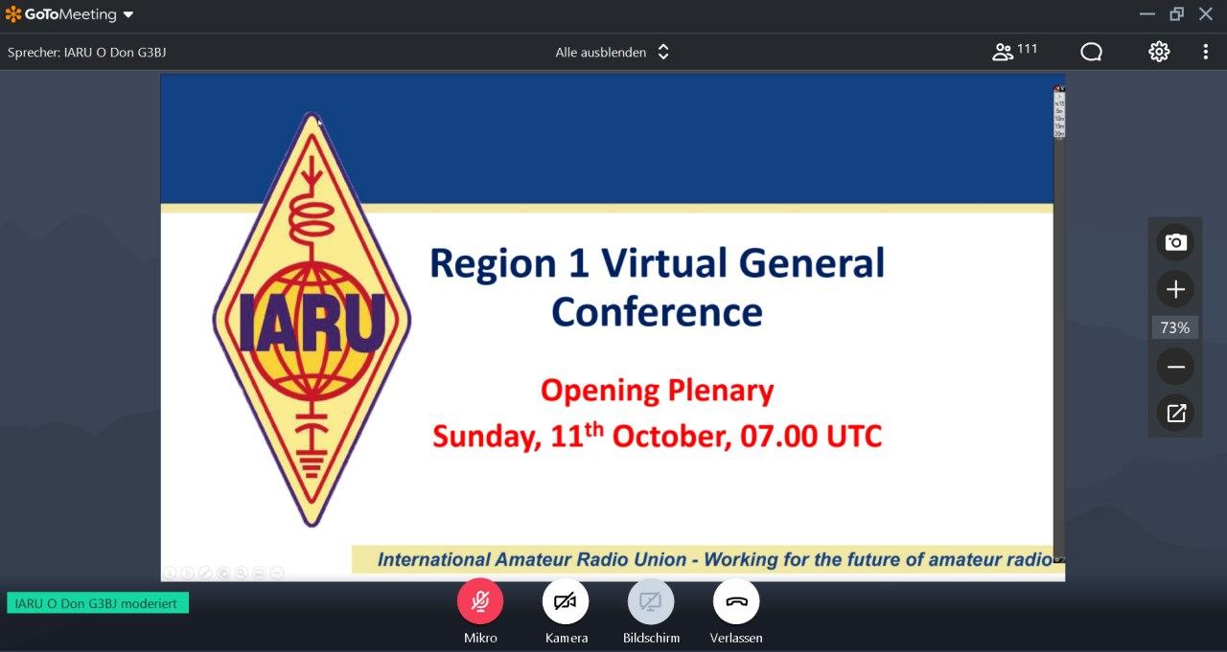Open the chat panel

click(1091, 52)
